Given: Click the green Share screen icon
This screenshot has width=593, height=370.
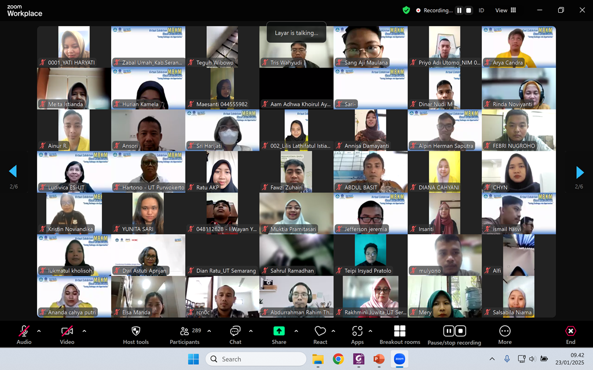Looking at the screenshot, I should tap(279, 331).
